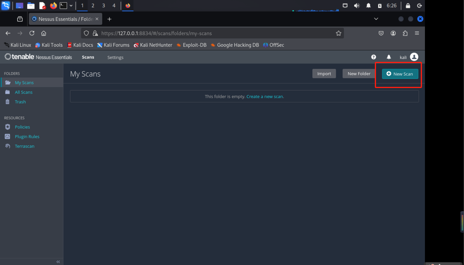
Task: Open the Firefox recent tabs view icon
Action: 20,19
